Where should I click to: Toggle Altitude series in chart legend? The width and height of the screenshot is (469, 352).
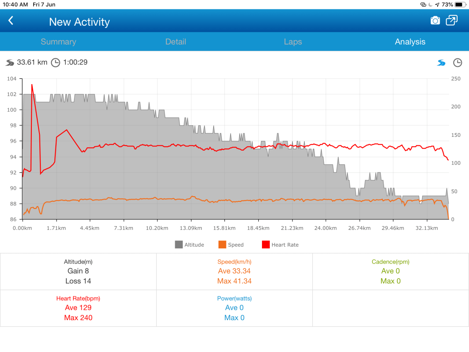(x=189, y=245)
